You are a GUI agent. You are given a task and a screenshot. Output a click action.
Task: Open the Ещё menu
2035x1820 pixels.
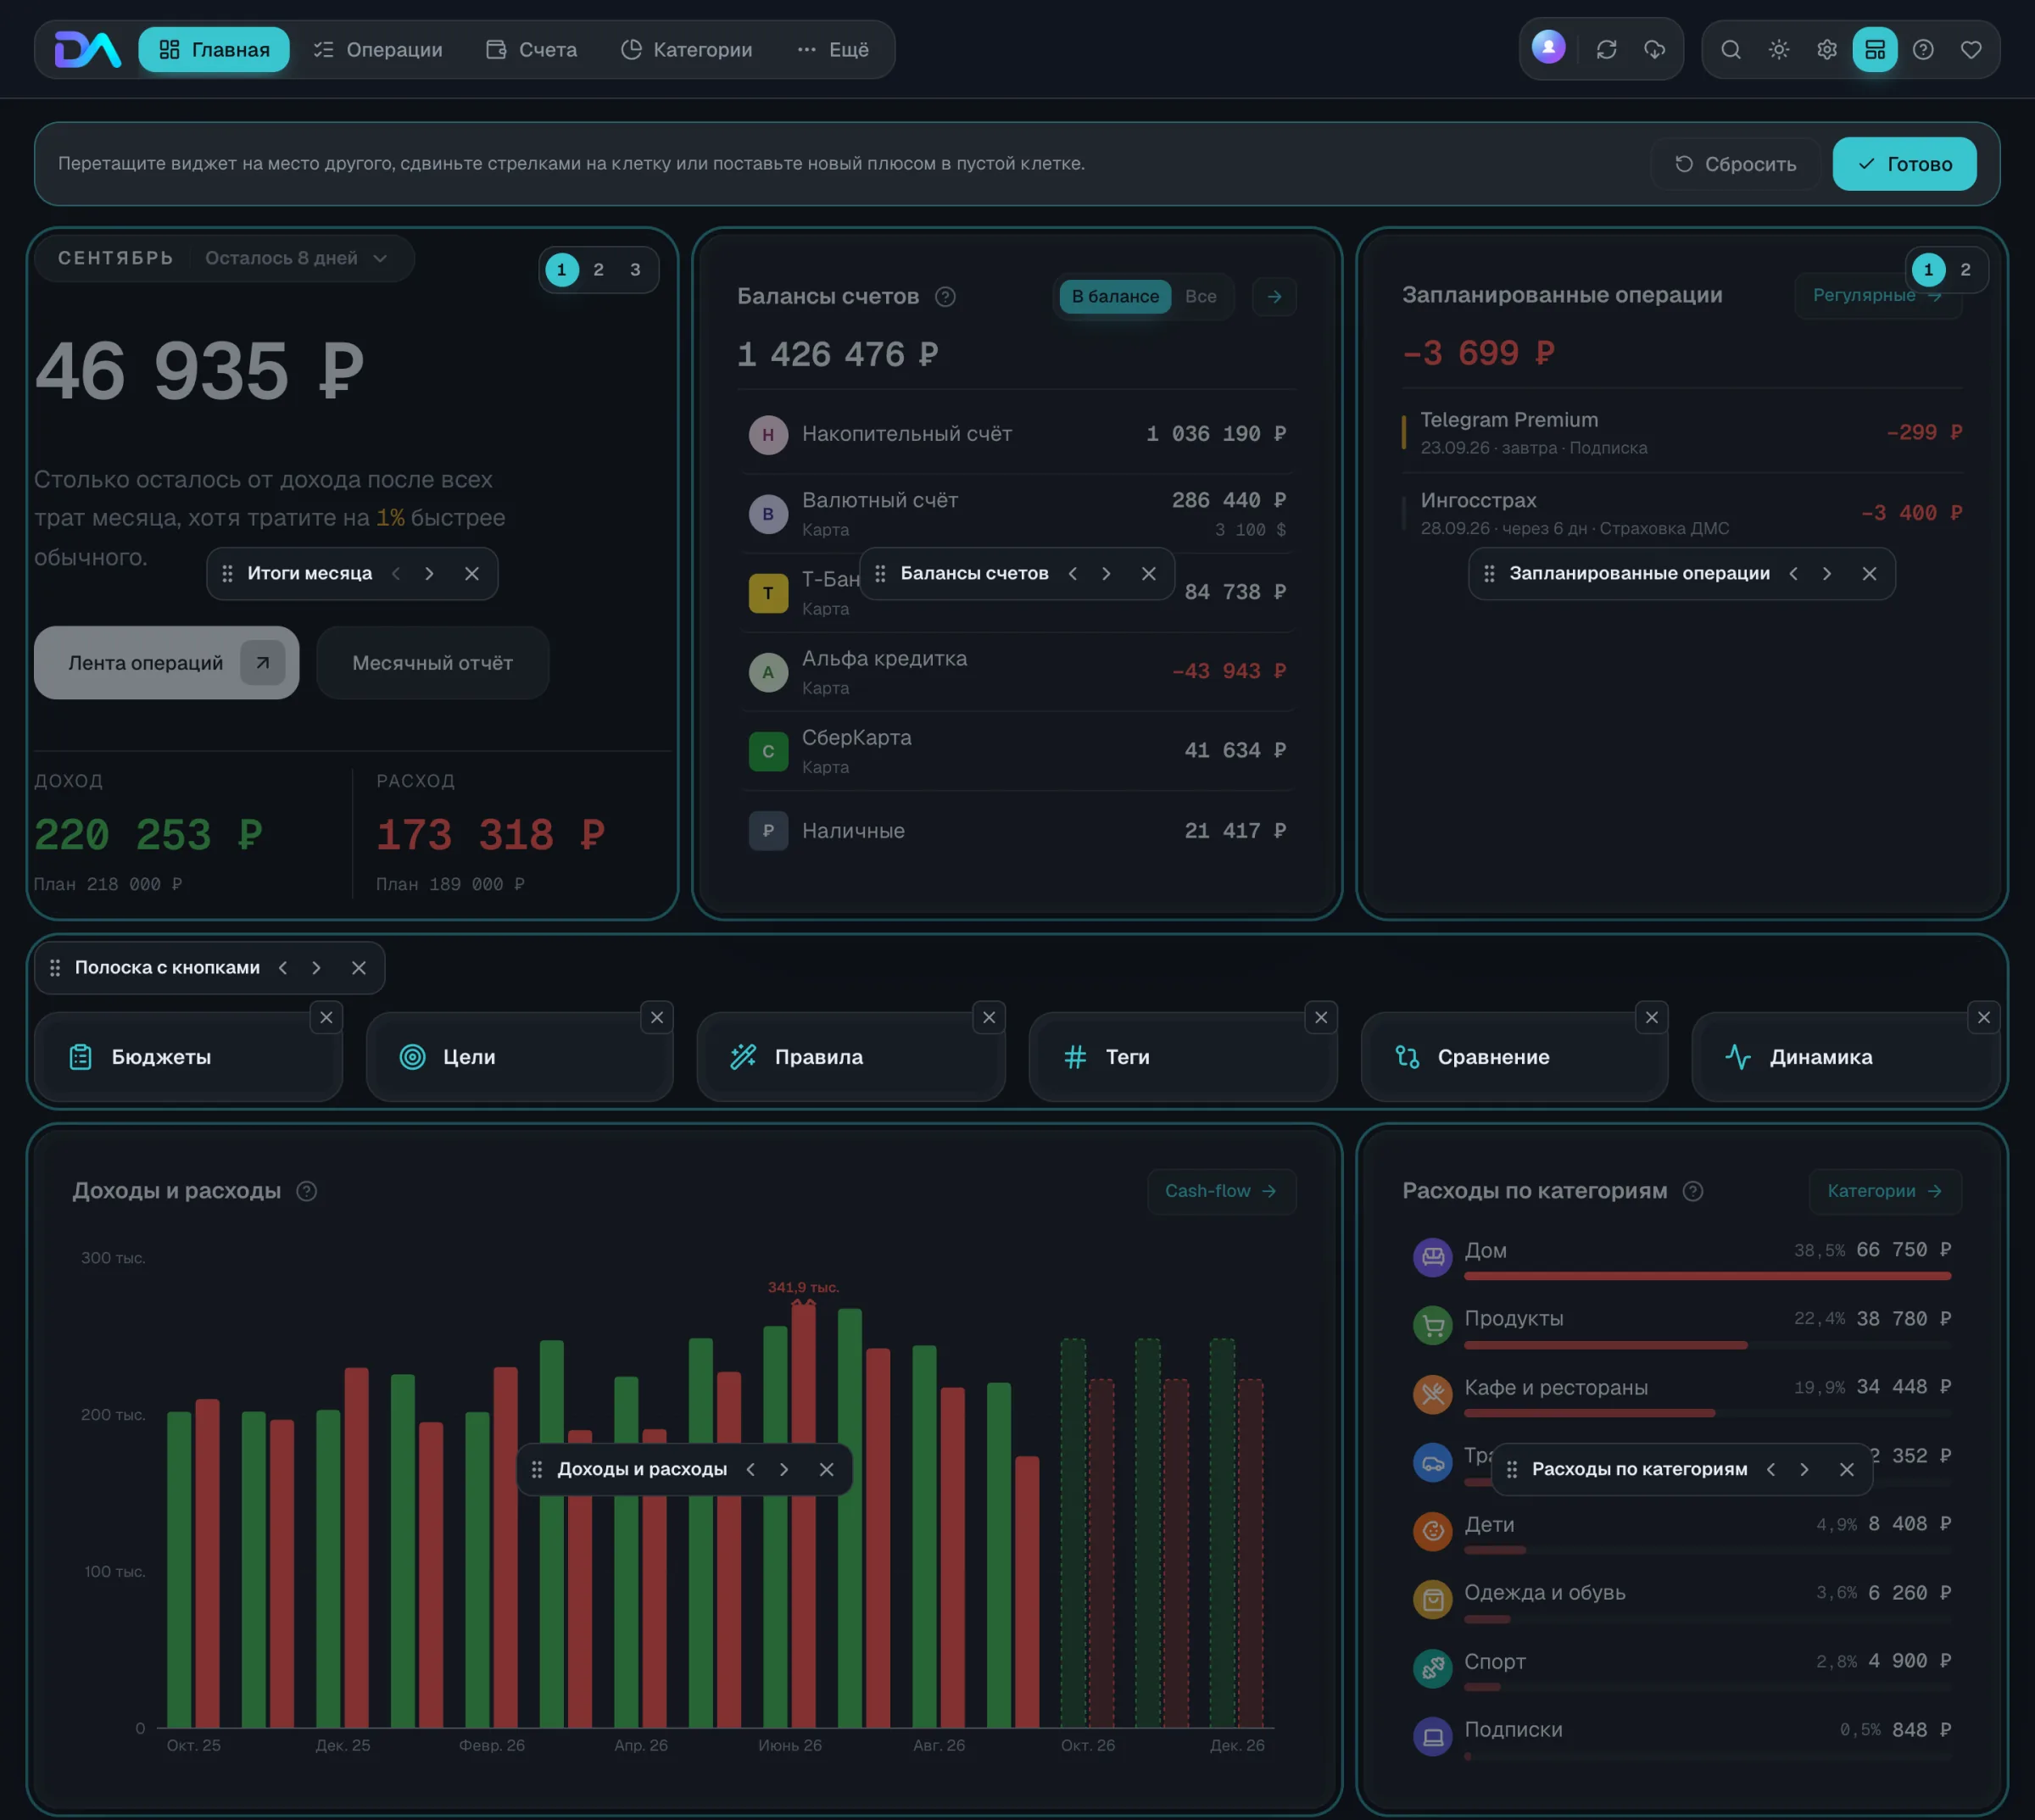click(x=832, y=49)
